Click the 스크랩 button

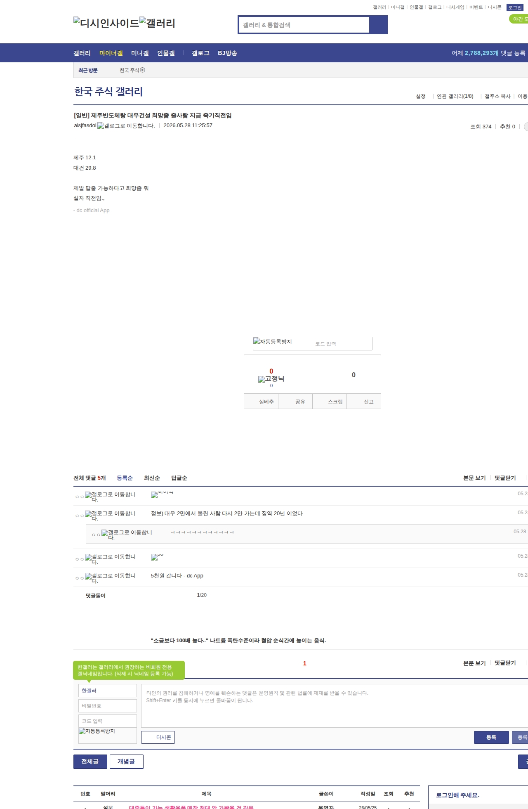tap(330, 401)
